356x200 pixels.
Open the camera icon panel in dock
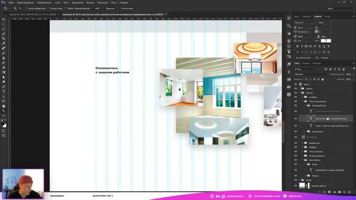coord(289,87)
